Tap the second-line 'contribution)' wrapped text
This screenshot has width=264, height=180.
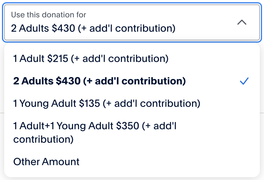(43, 139)
